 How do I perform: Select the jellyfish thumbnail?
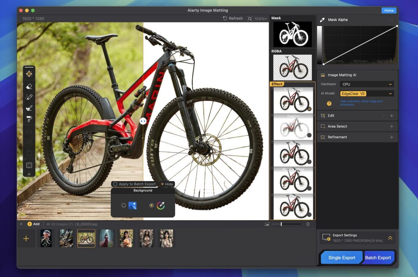[x=46, y=238]
